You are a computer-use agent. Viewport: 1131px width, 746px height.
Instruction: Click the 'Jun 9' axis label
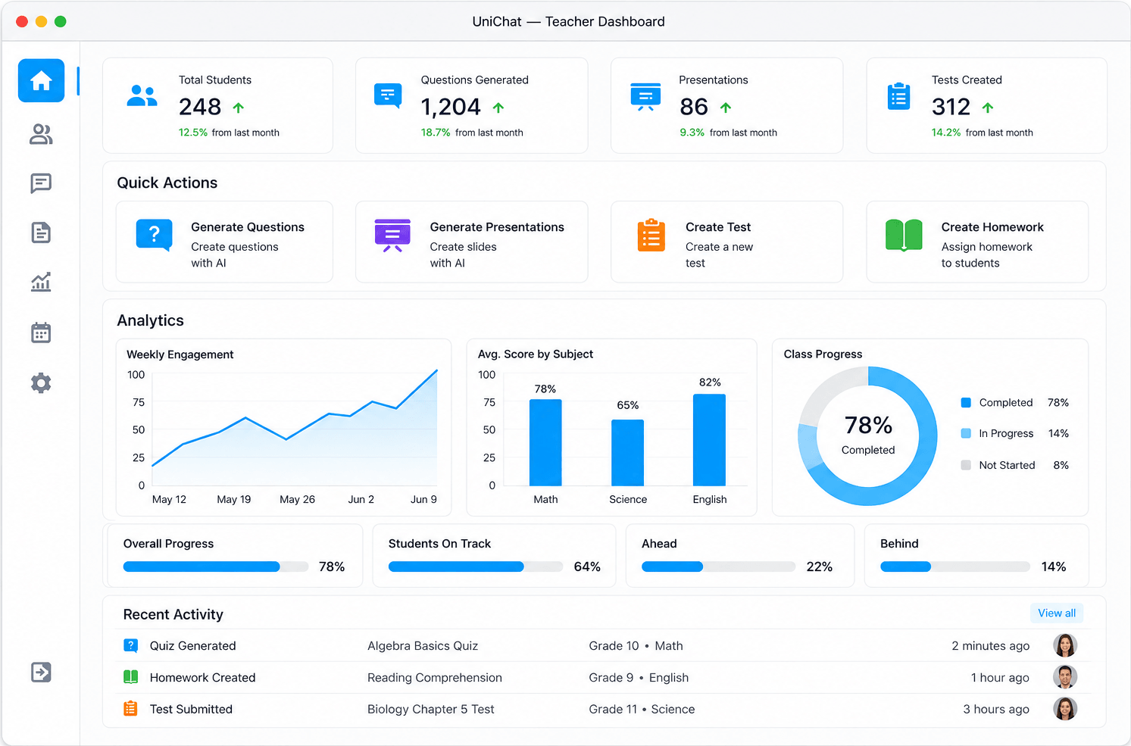point(423,500)
